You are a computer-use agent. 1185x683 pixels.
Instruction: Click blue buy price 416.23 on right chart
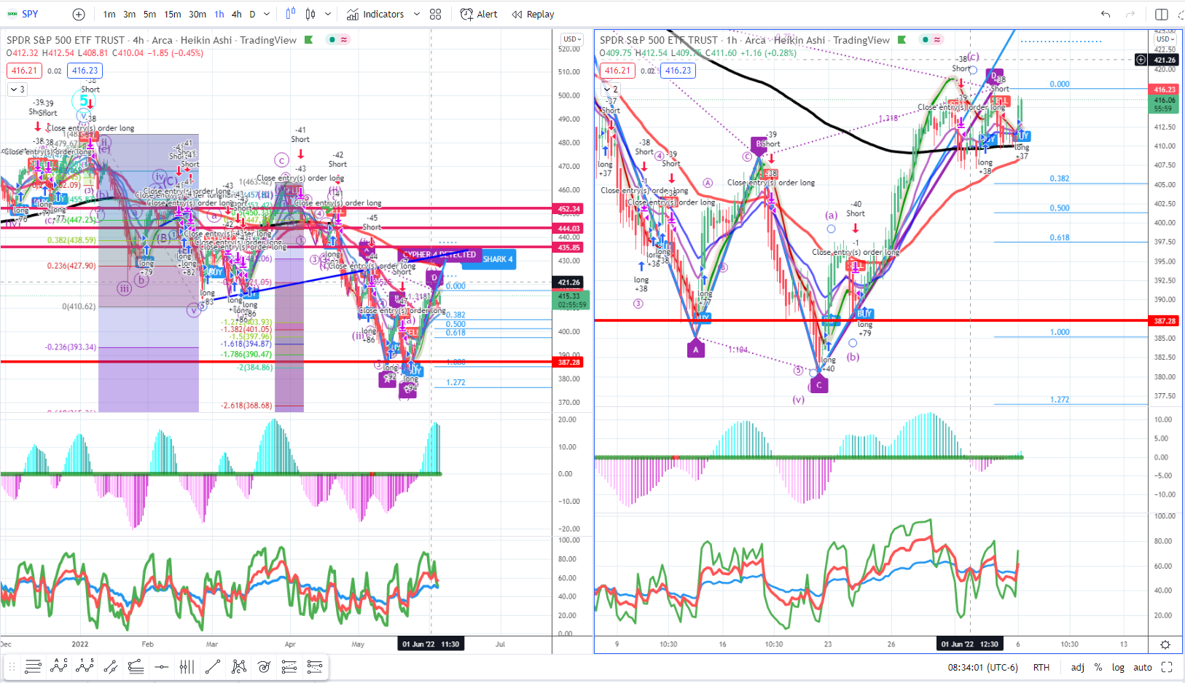678,71
